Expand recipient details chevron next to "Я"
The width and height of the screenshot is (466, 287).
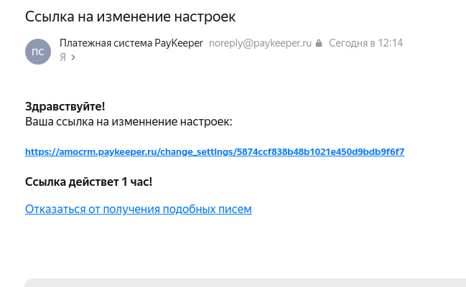[x=73, y=58]
